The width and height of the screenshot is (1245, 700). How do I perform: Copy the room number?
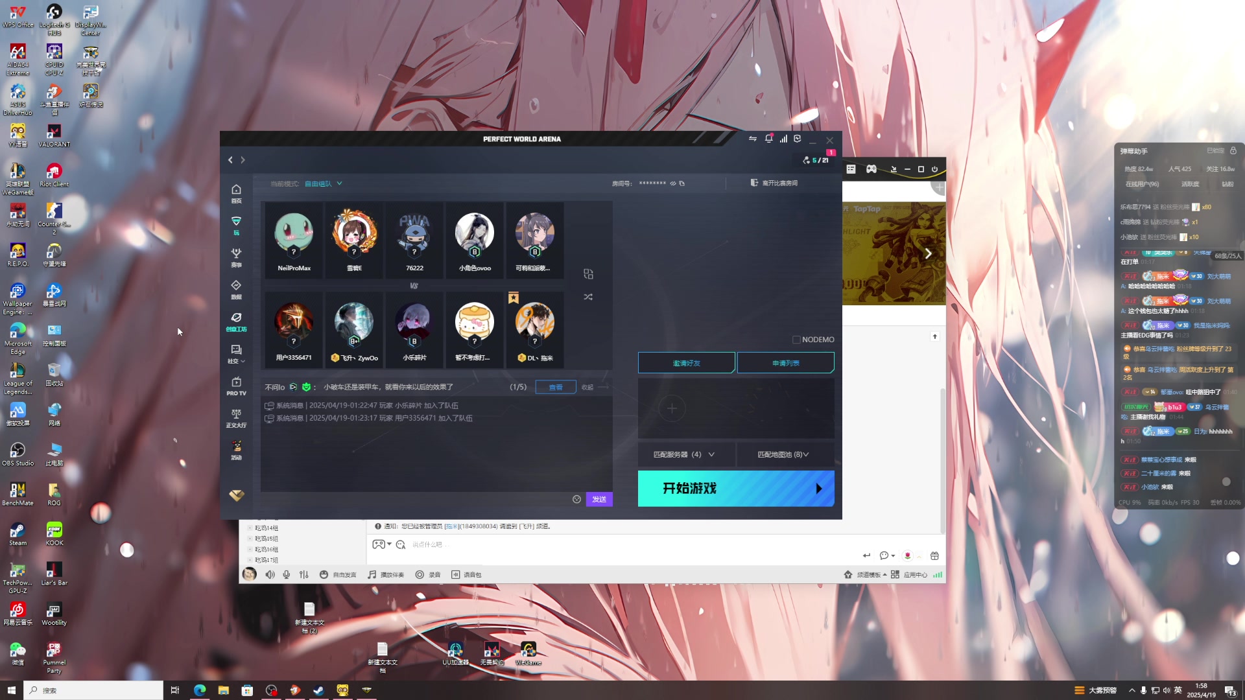tap(682, 183)
